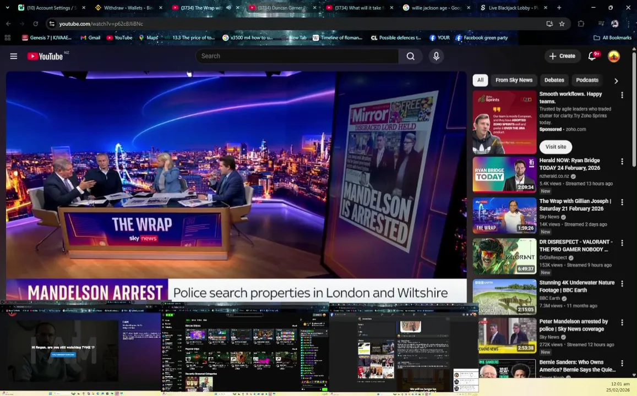Go back with the browser back arrow

pos(8,24)
